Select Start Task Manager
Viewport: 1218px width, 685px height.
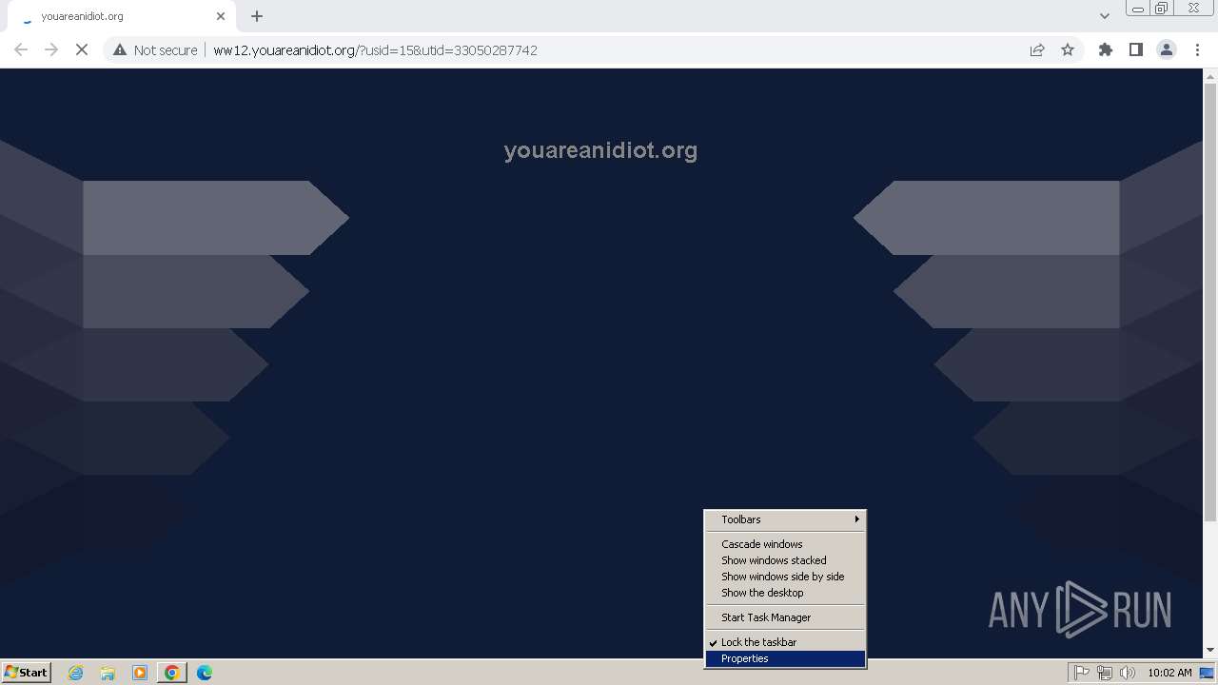(785, 617)
